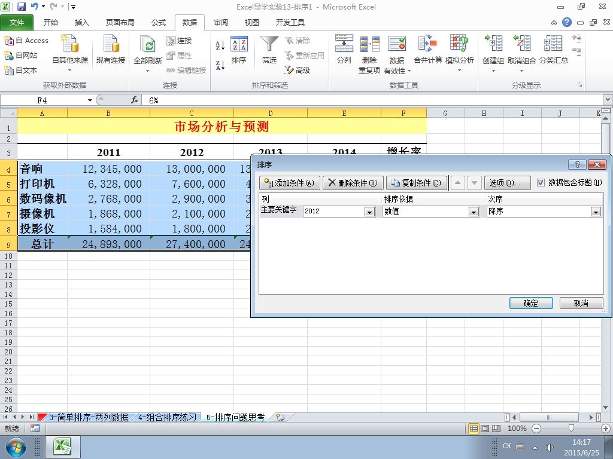Cancel (取消) the Sort dialog
This screenshot has height=459, width=613.
pos(581,303)
